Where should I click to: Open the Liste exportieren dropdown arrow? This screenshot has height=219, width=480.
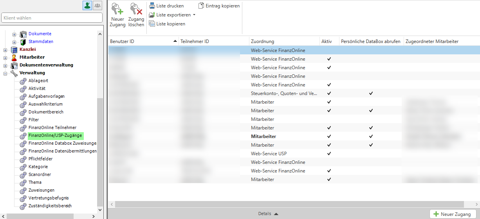click(x=194, y=15)
